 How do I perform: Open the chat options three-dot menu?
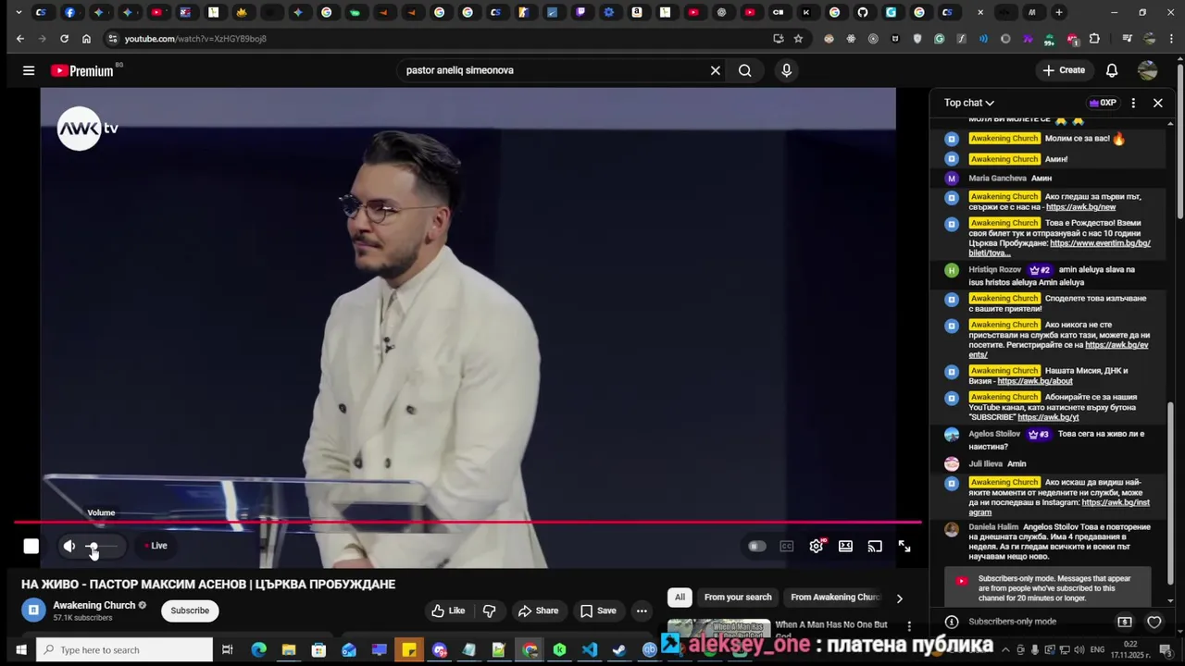coord(1133,103)
